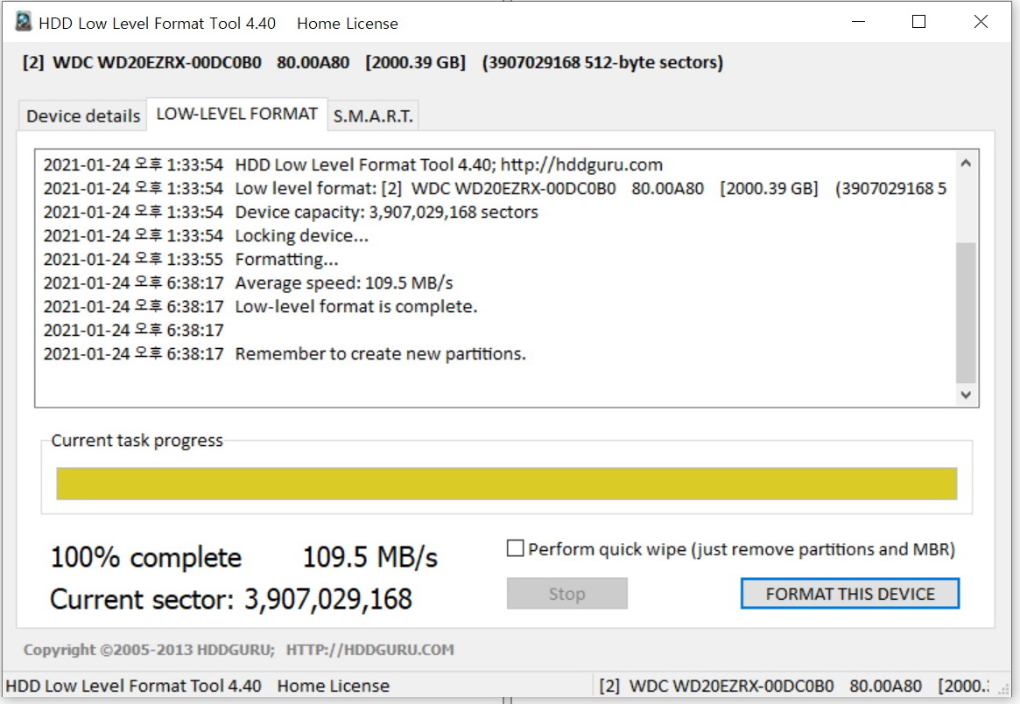Click the log scrollbar up arrow

pos(966,164)
